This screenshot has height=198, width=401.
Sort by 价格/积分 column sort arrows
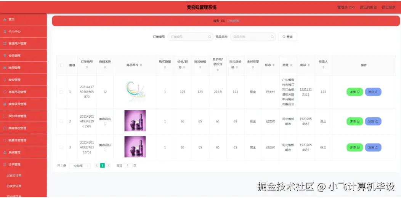pos(184,67)
